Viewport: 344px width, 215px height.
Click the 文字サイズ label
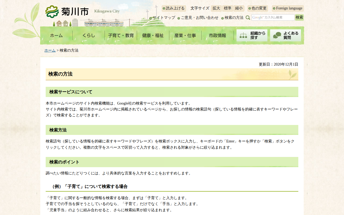click(200, 8)
